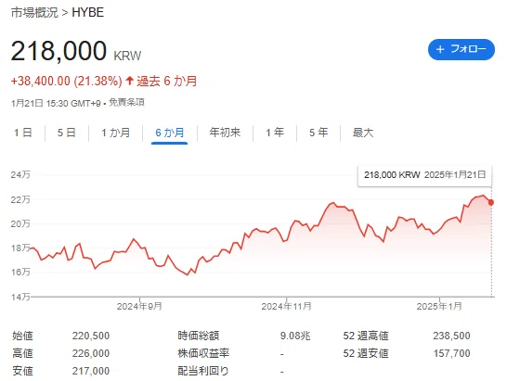Click the +38,400.00 (21.38%) change text
Screen dimensions: 507x381
(x=66, y=81)
